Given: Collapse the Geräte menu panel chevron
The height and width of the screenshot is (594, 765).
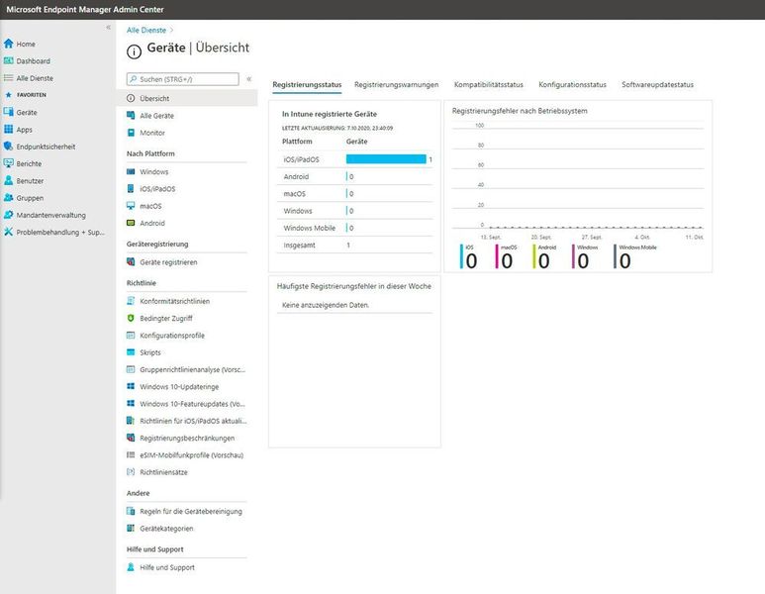Looking at the screenshot, I should pos(249,79).
